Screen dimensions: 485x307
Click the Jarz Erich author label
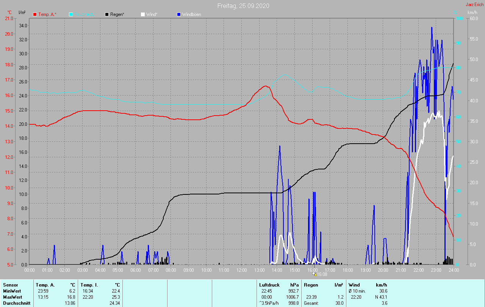click(x=474, y=5)
